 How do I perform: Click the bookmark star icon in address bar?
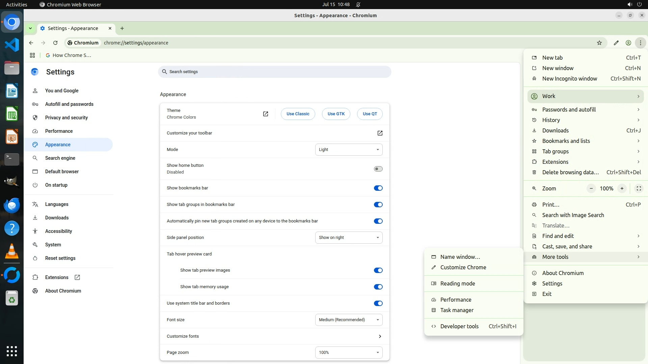click(x=599, y=43)
